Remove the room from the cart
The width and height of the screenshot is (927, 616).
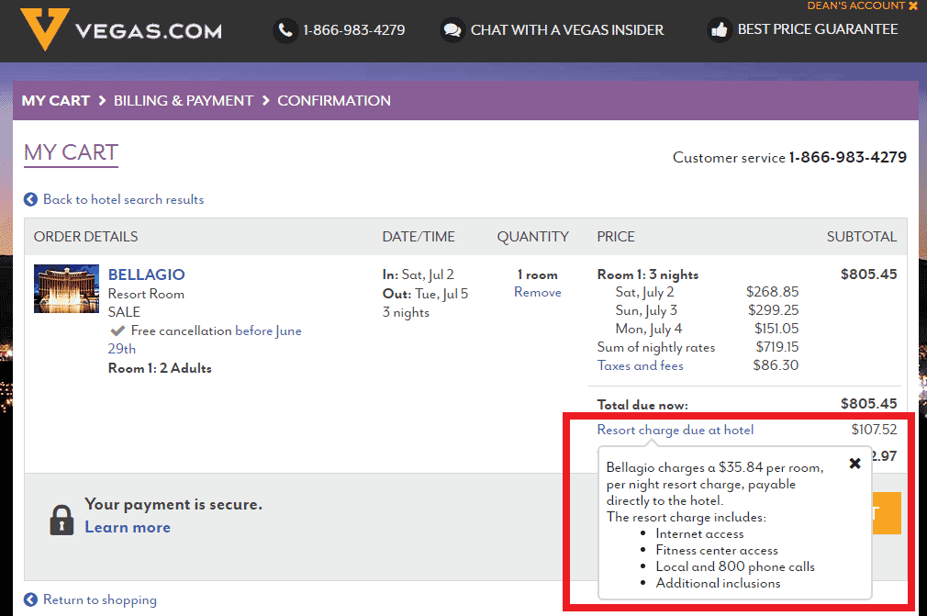(x=537, y=293)
